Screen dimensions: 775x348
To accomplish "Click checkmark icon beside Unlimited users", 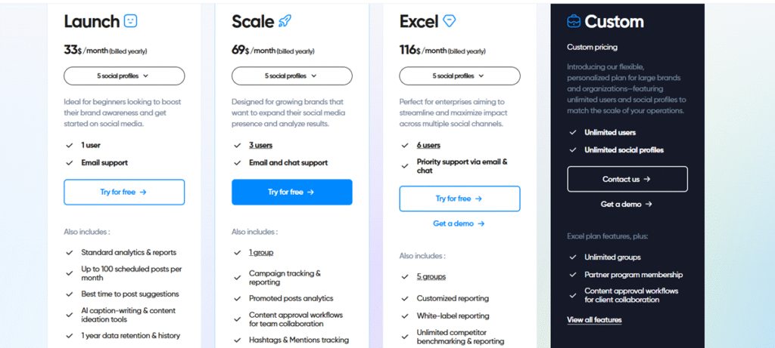I will tap(573, 133).
